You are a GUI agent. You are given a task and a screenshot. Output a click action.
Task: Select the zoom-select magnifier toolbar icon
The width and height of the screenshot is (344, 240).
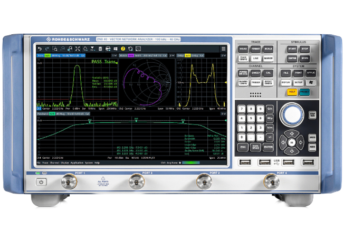[x=55, y=49]
